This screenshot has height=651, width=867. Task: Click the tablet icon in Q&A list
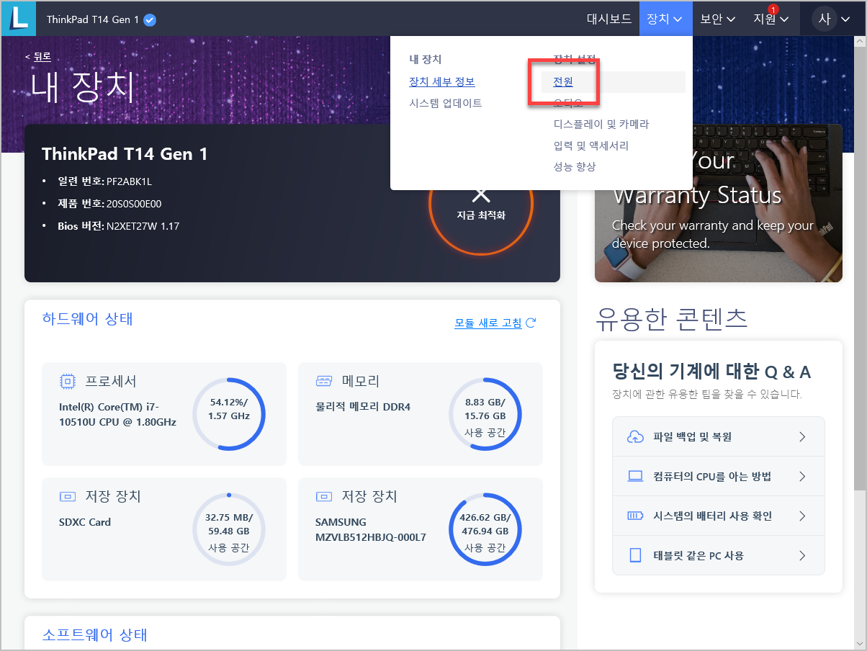635,555
